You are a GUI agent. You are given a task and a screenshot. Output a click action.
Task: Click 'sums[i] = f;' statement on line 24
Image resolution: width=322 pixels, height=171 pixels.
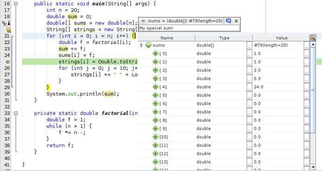click(77, 55)
